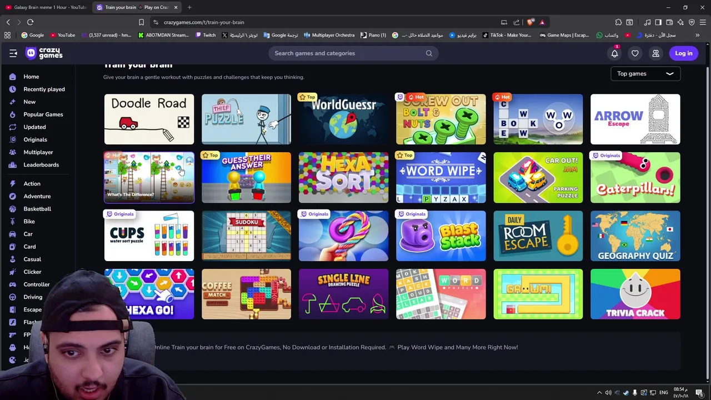The height and width of the screenshot is (400, 711).
Task: Open the Word Wipe game thumbnail
Action: 440,178
